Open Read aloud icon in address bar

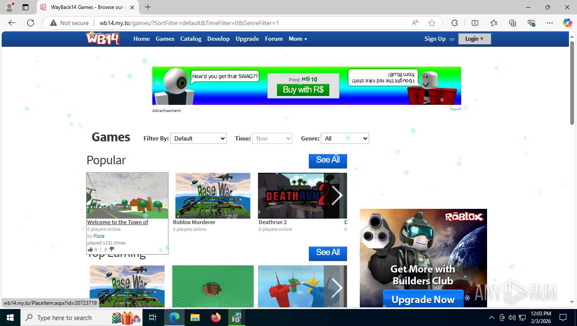(x=415, y=23)
